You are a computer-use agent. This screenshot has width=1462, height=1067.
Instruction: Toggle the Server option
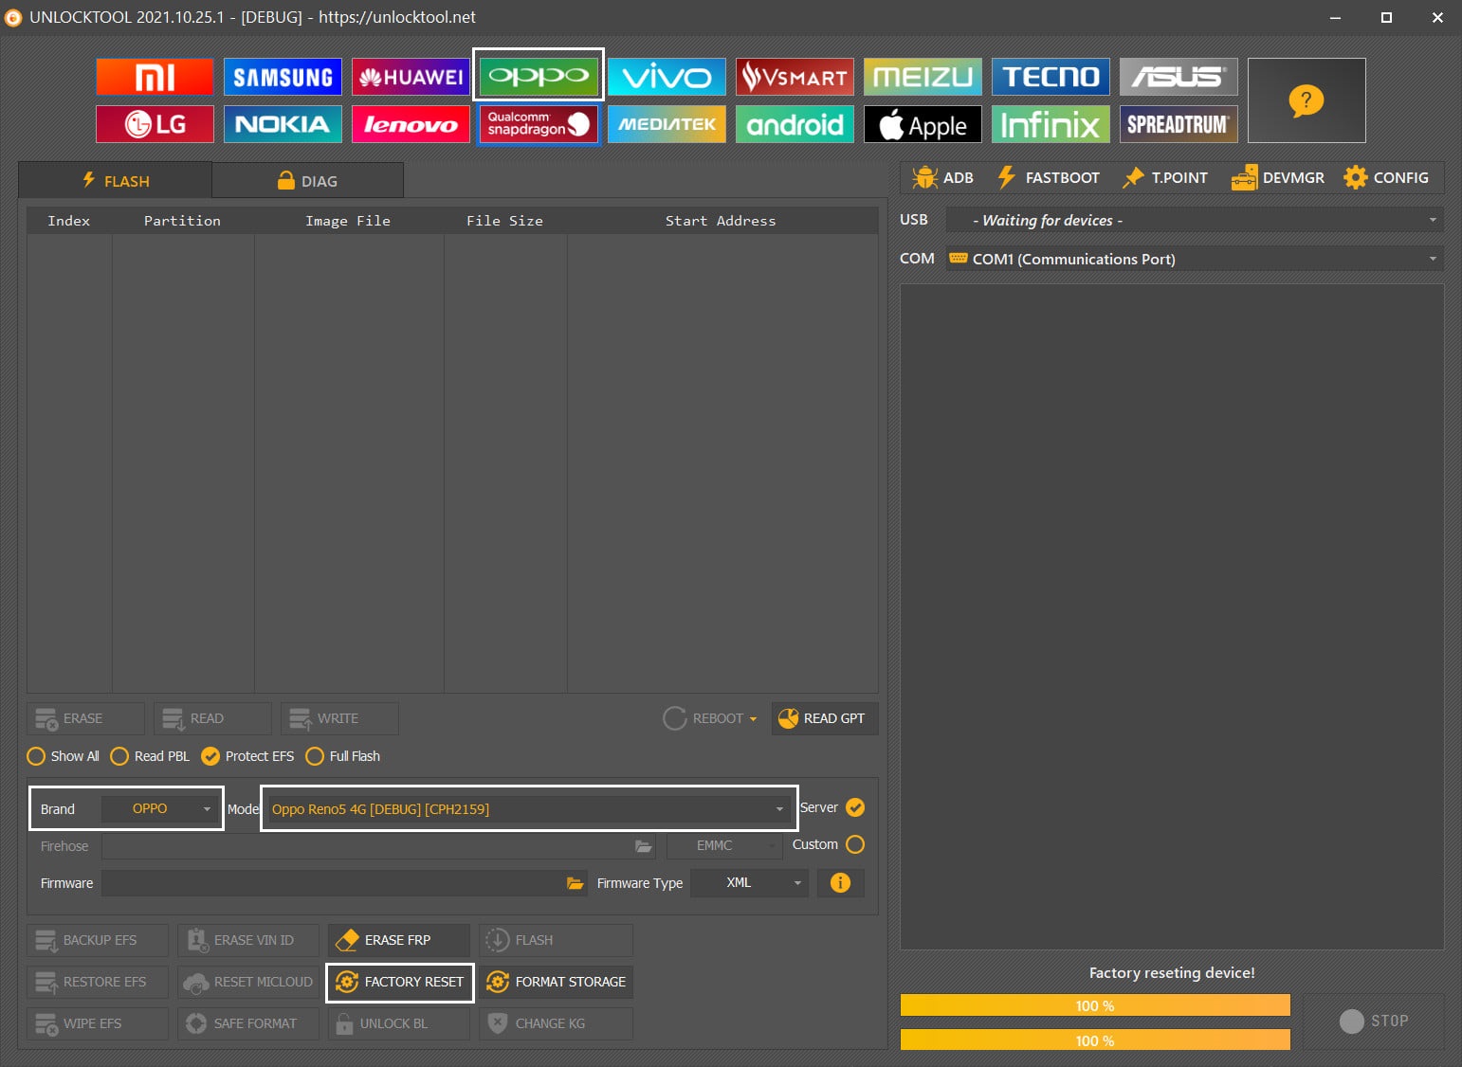(x=855, y=807)
